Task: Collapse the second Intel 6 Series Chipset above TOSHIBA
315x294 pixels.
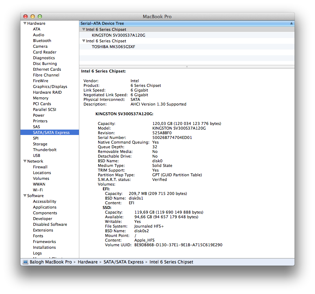Action: [84, 41]
